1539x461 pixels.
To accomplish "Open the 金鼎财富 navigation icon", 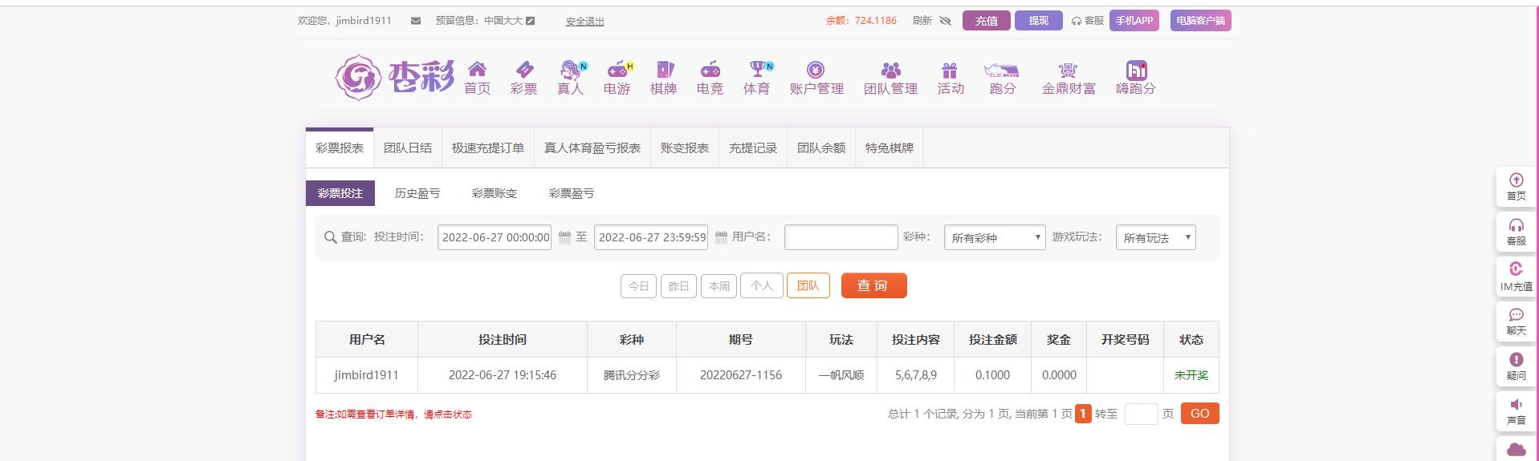I will (x=1068, y=70).
